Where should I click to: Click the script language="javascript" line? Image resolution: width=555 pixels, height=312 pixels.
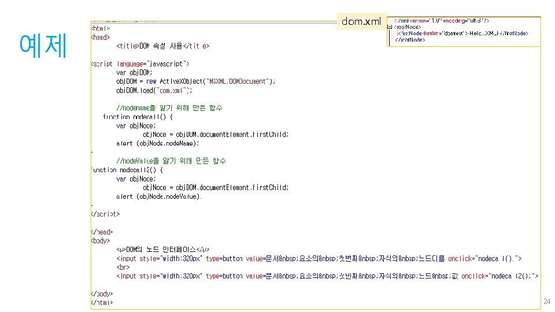pyautogui.click(x=140, y=64)
